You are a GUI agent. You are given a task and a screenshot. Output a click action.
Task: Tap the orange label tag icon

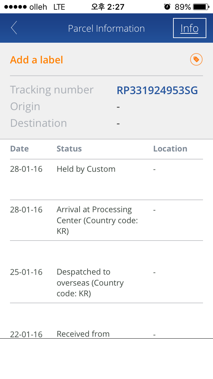click(196, 60)
